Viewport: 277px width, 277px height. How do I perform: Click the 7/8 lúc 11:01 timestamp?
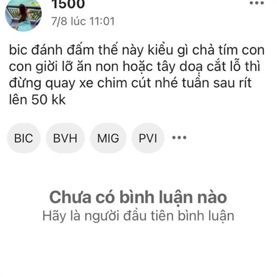[x=83, y=21]
